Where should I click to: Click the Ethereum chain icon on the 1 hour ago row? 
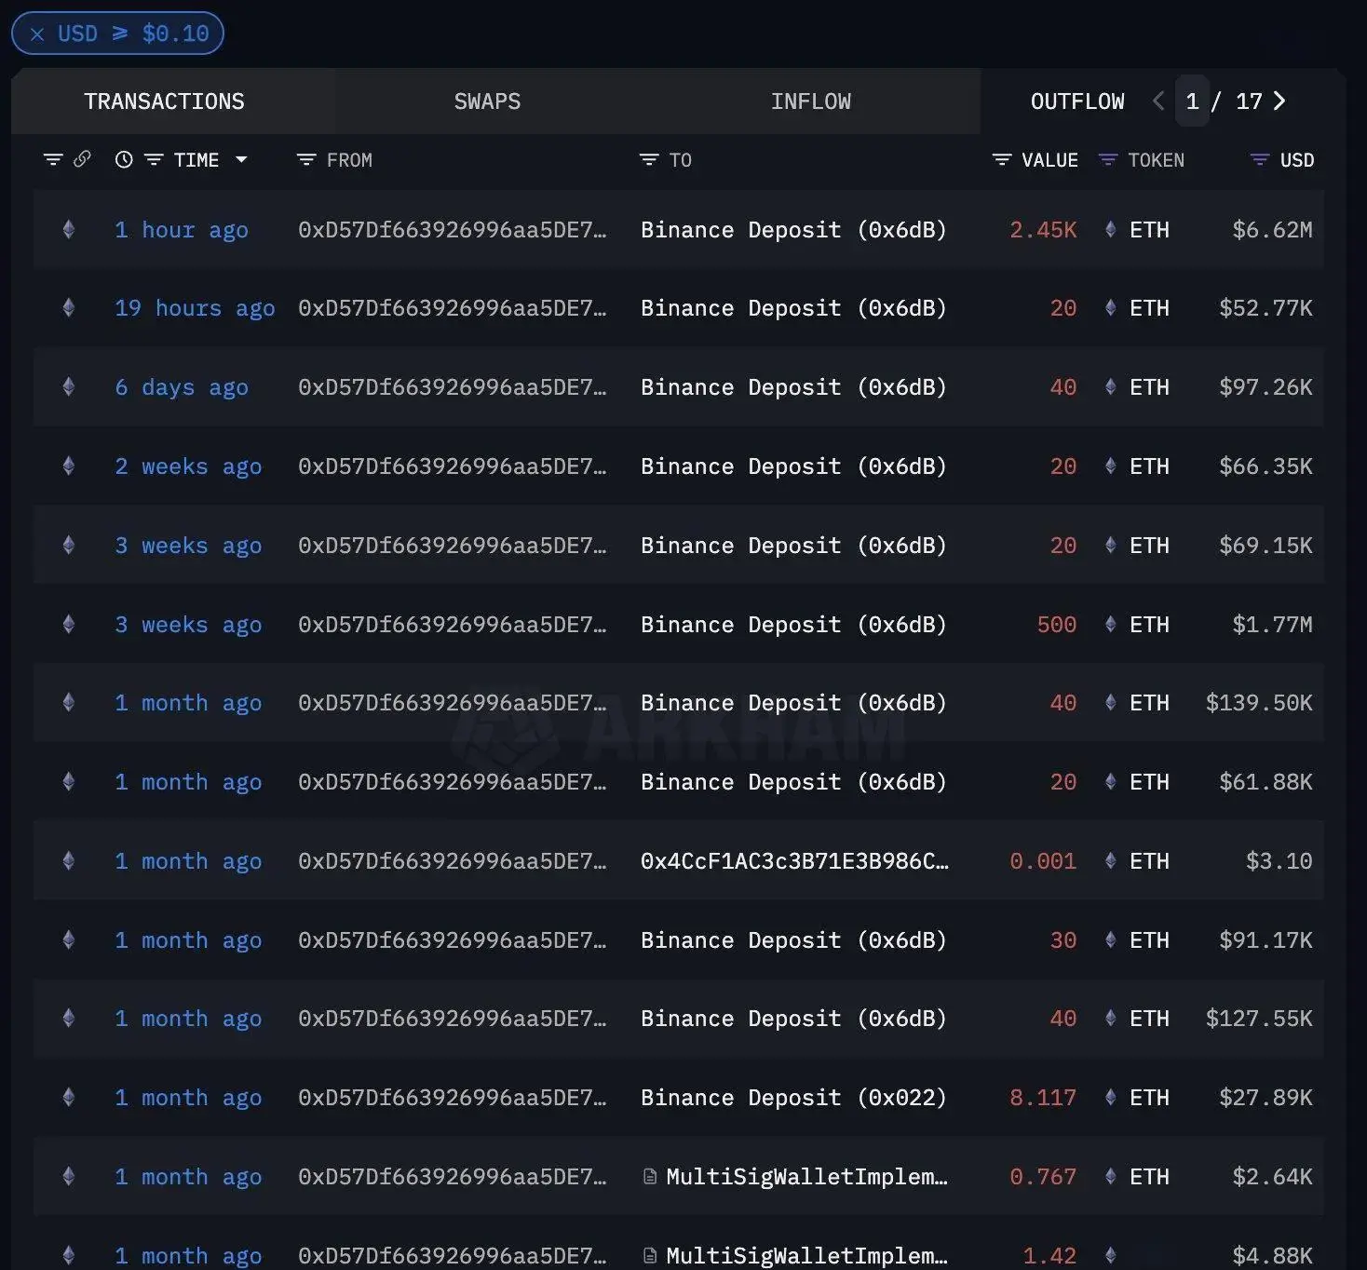pyautogui.click(x=68, y=229)
